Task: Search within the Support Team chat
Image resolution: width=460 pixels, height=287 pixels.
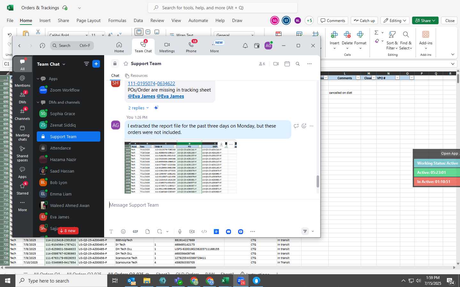Action: click(298, 64)
